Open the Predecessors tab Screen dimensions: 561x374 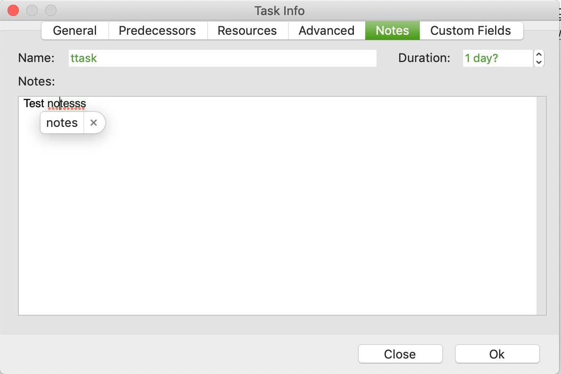click(x=157, y=31)
